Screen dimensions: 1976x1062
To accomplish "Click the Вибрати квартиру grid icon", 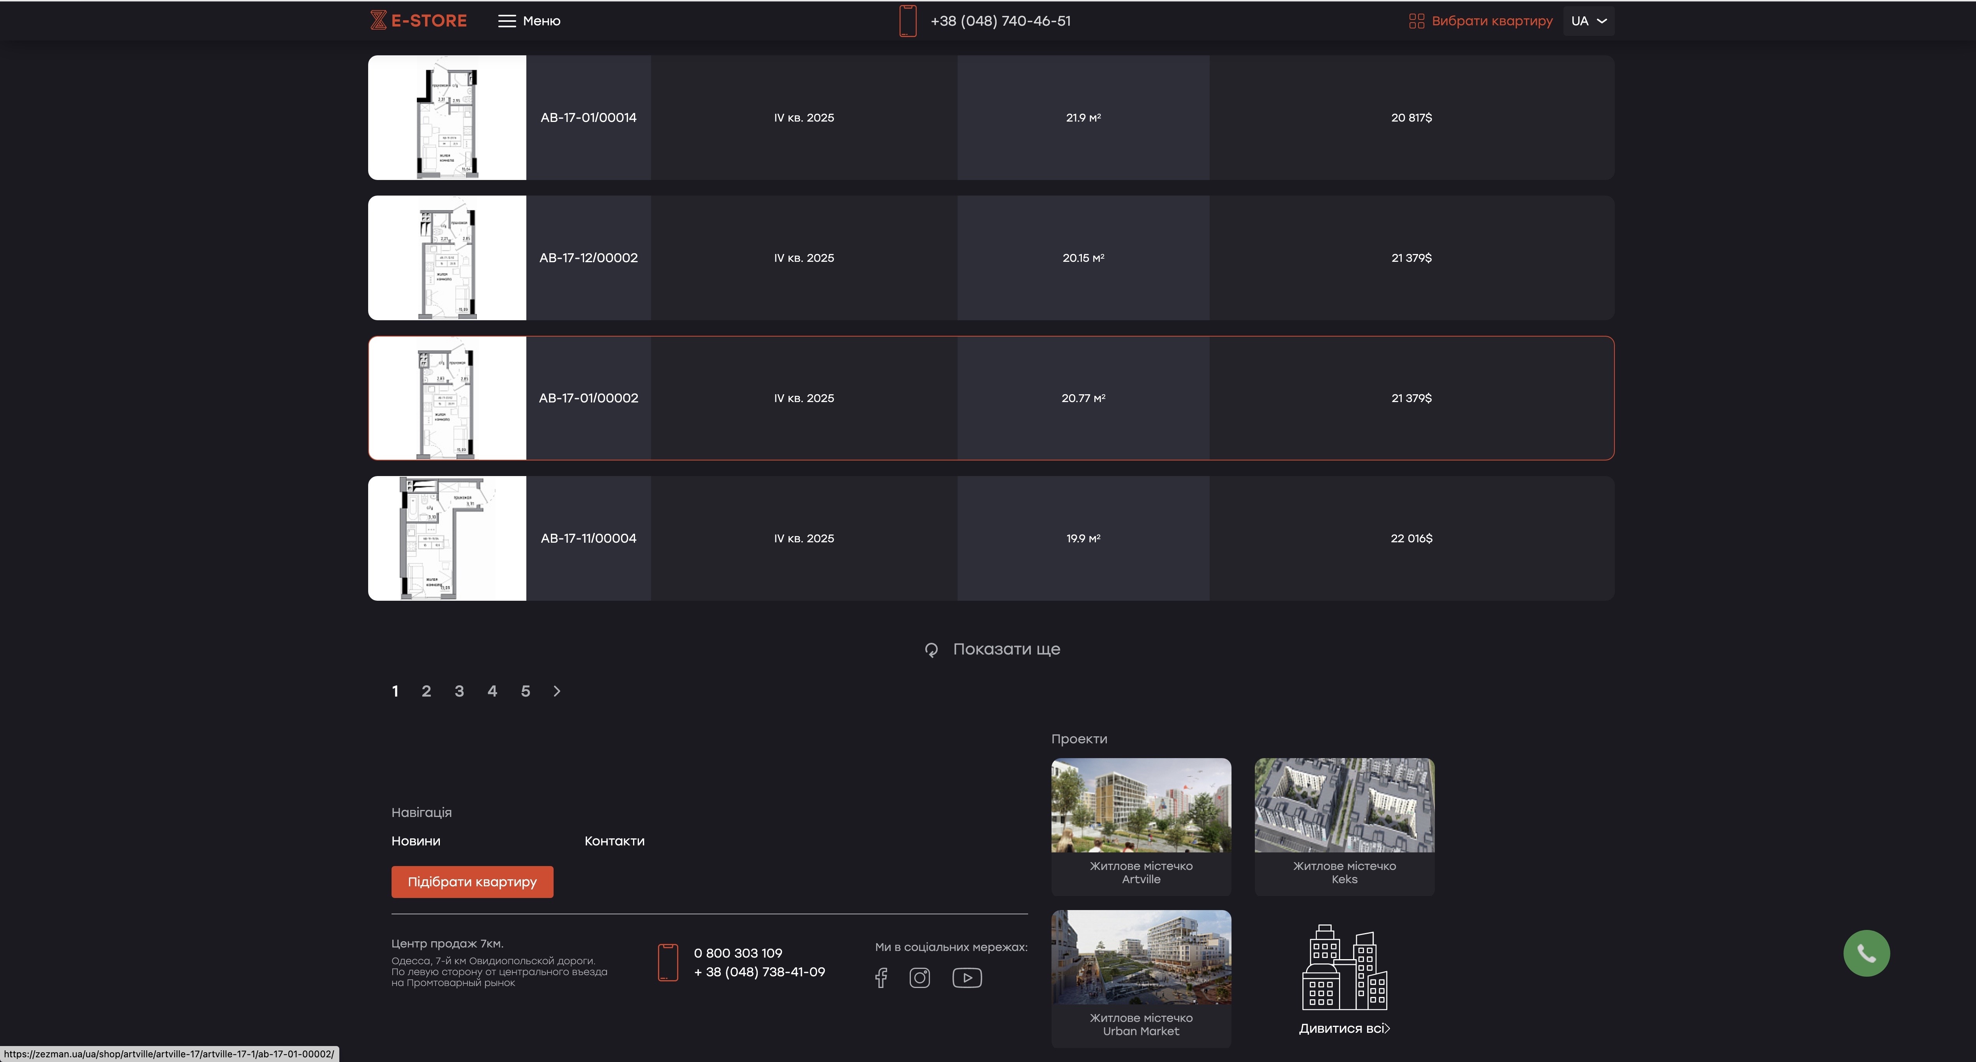I will tap(1416, 21).
